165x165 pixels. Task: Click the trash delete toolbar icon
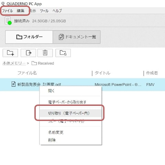45,53
